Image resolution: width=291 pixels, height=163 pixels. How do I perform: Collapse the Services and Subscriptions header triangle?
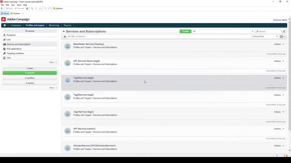coord(64,31)
